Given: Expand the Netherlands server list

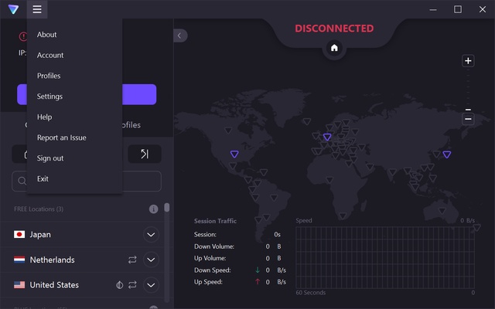Looking at the screenshot, I should tap(151, 260).
